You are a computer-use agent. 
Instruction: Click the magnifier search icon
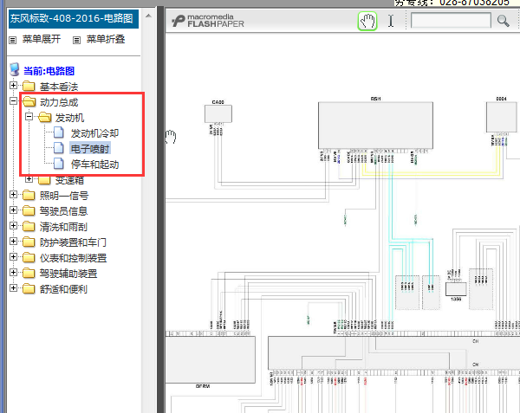pos(502,21)
